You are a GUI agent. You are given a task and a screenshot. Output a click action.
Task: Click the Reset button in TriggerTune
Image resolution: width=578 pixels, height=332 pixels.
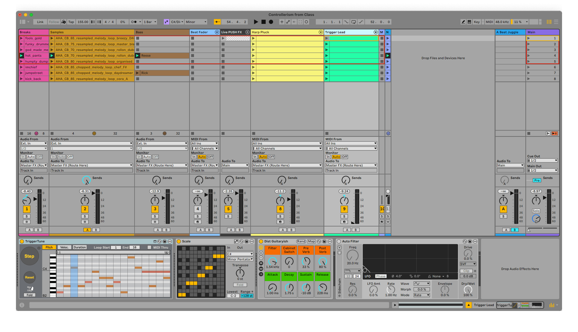click(x=29, y=277)
